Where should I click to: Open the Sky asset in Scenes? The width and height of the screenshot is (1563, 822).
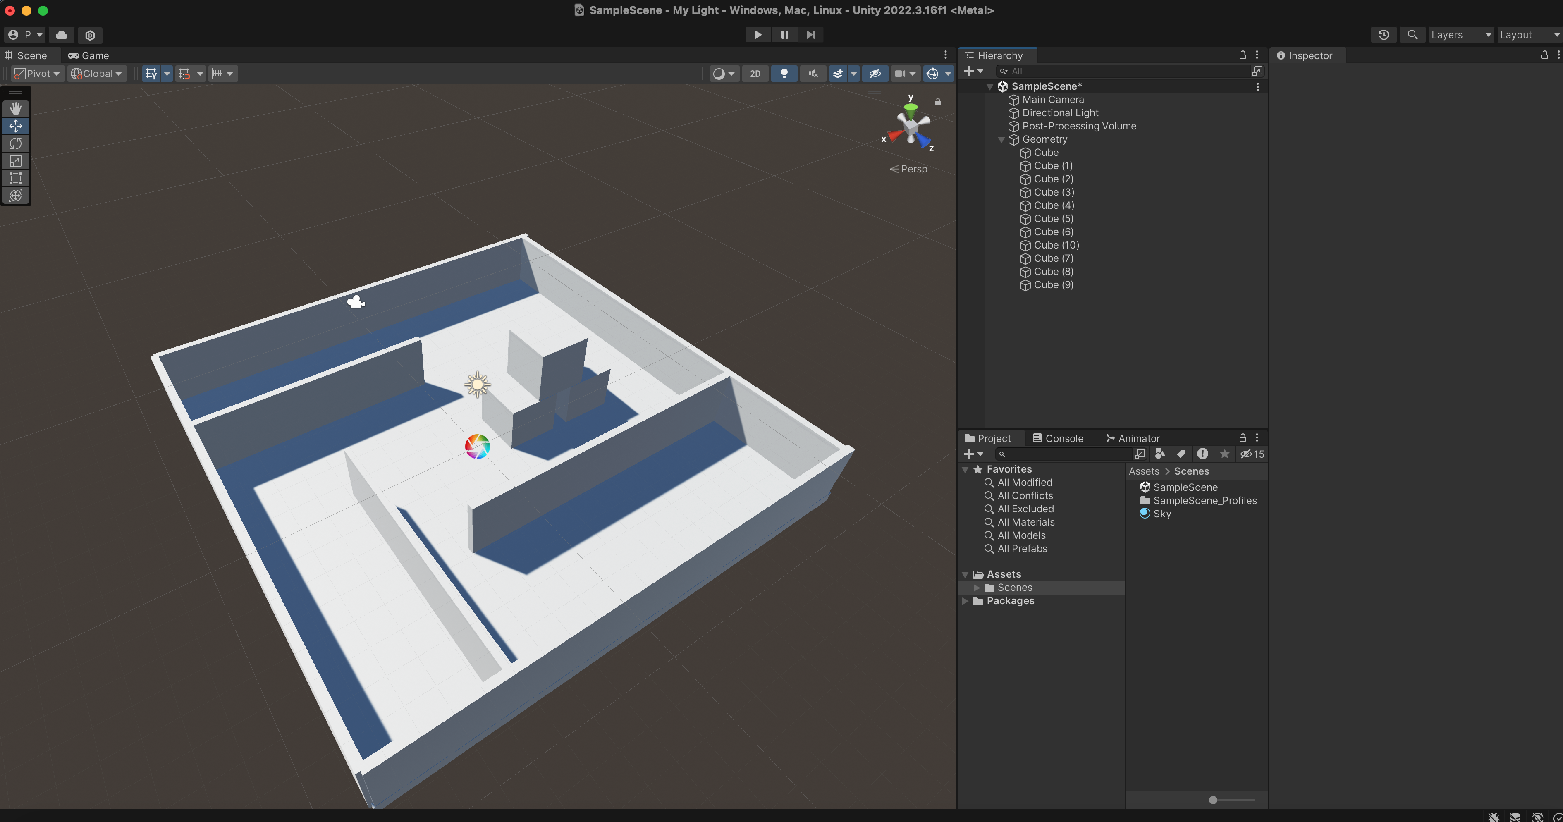(1161, 514)
